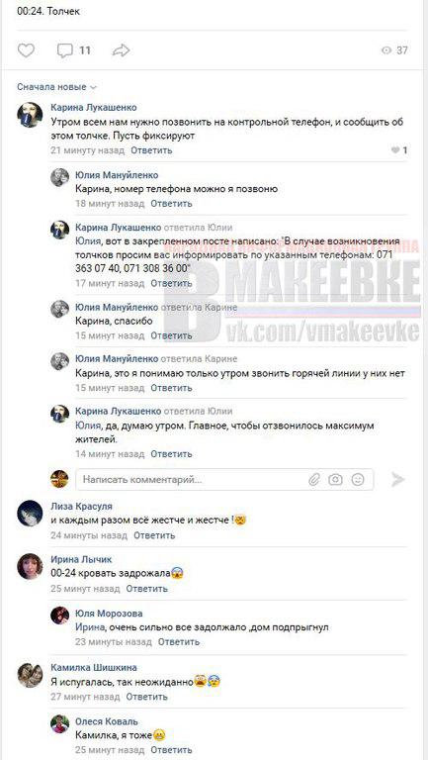Open comments via speech bubble icon

tap(65, 50)
